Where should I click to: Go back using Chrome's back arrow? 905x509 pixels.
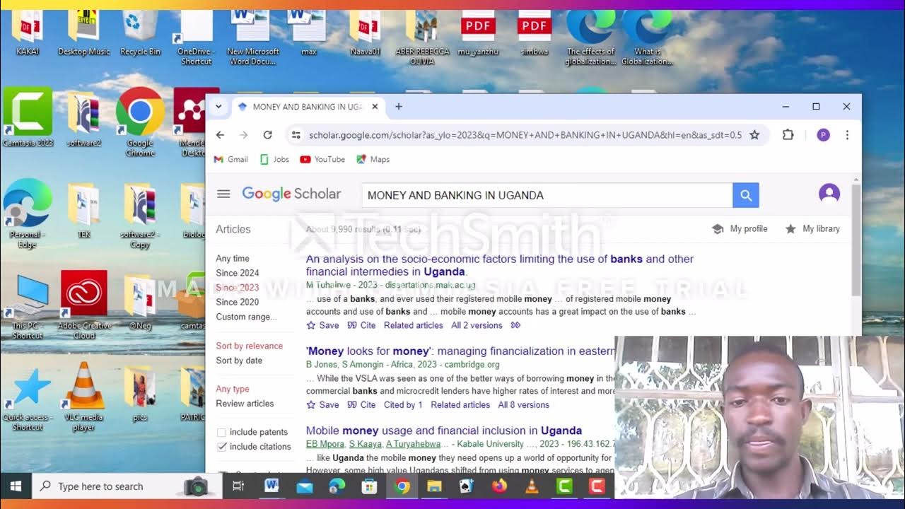point(220,135)
